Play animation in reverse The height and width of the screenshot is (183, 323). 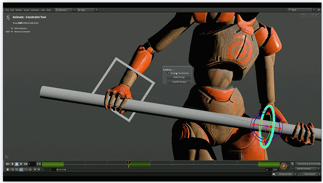tap(12, 164)
